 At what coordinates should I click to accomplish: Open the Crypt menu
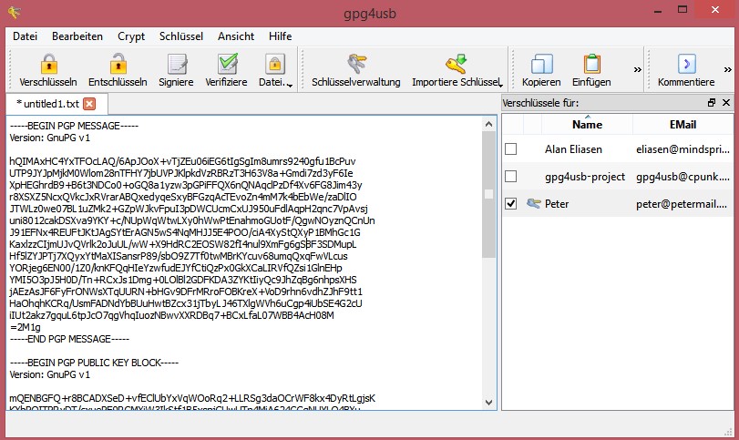point(131,36)
